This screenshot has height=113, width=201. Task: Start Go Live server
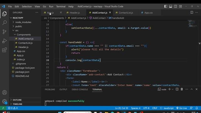(x=182, y=108)
